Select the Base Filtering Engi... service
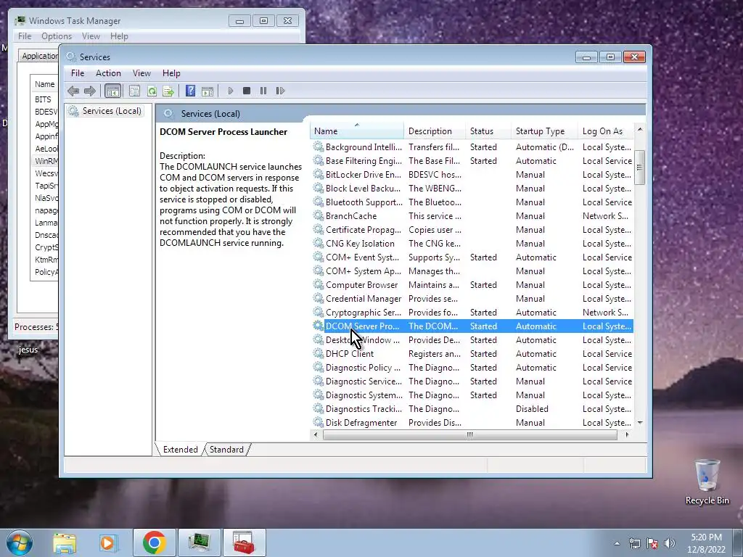The image size is (743, 557). tap(472, 161)
